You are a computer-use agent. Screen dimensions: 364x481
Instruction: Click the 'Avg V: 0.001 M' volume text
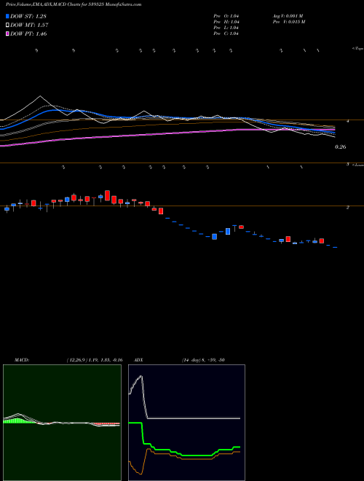[x=288, y=16]
